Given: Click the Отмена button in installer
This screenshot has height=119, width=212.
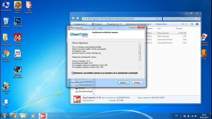Looking at the screenshot, I should pos(137,83).
